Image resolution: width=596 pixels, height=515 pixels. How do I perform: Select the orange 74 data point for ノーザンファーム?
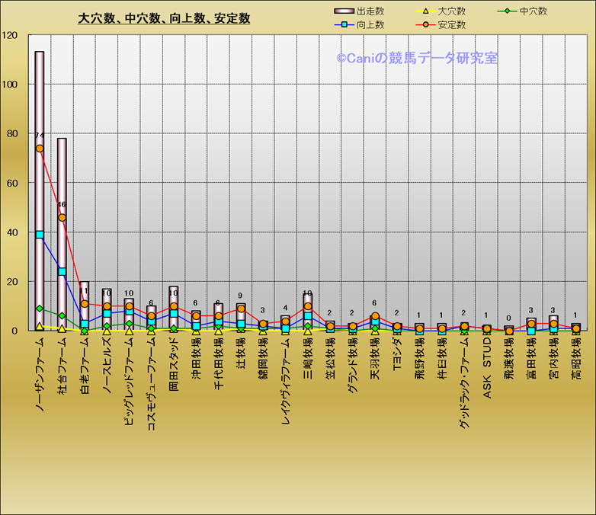tap(40, 149)
